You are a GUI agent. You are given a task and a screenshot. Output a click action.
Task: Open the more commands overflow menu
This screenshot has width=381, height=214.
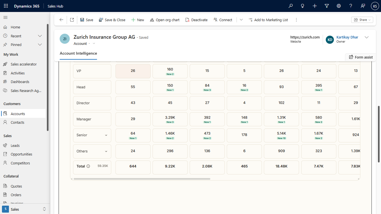click(x=296, y=20)
